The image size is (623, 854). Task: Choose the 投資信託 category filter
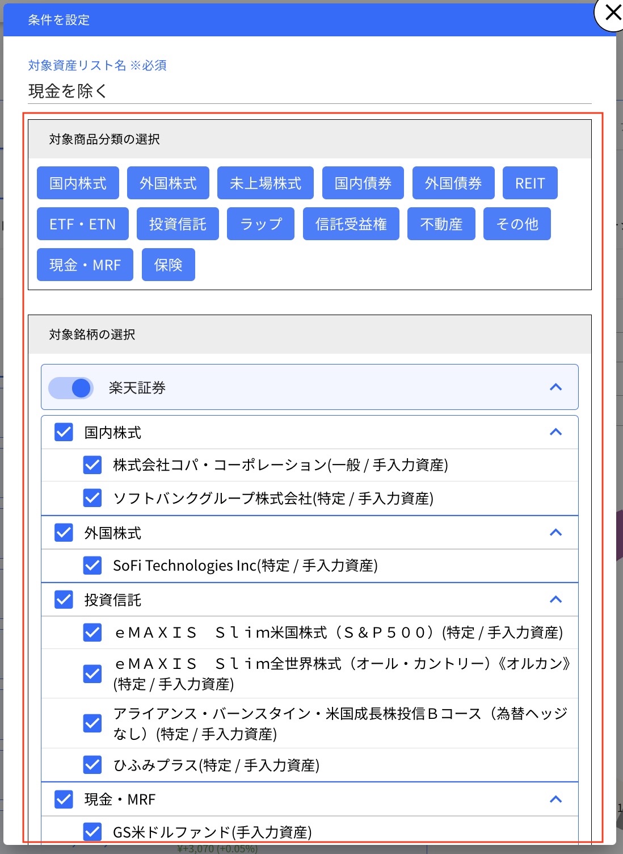[178, 224]
